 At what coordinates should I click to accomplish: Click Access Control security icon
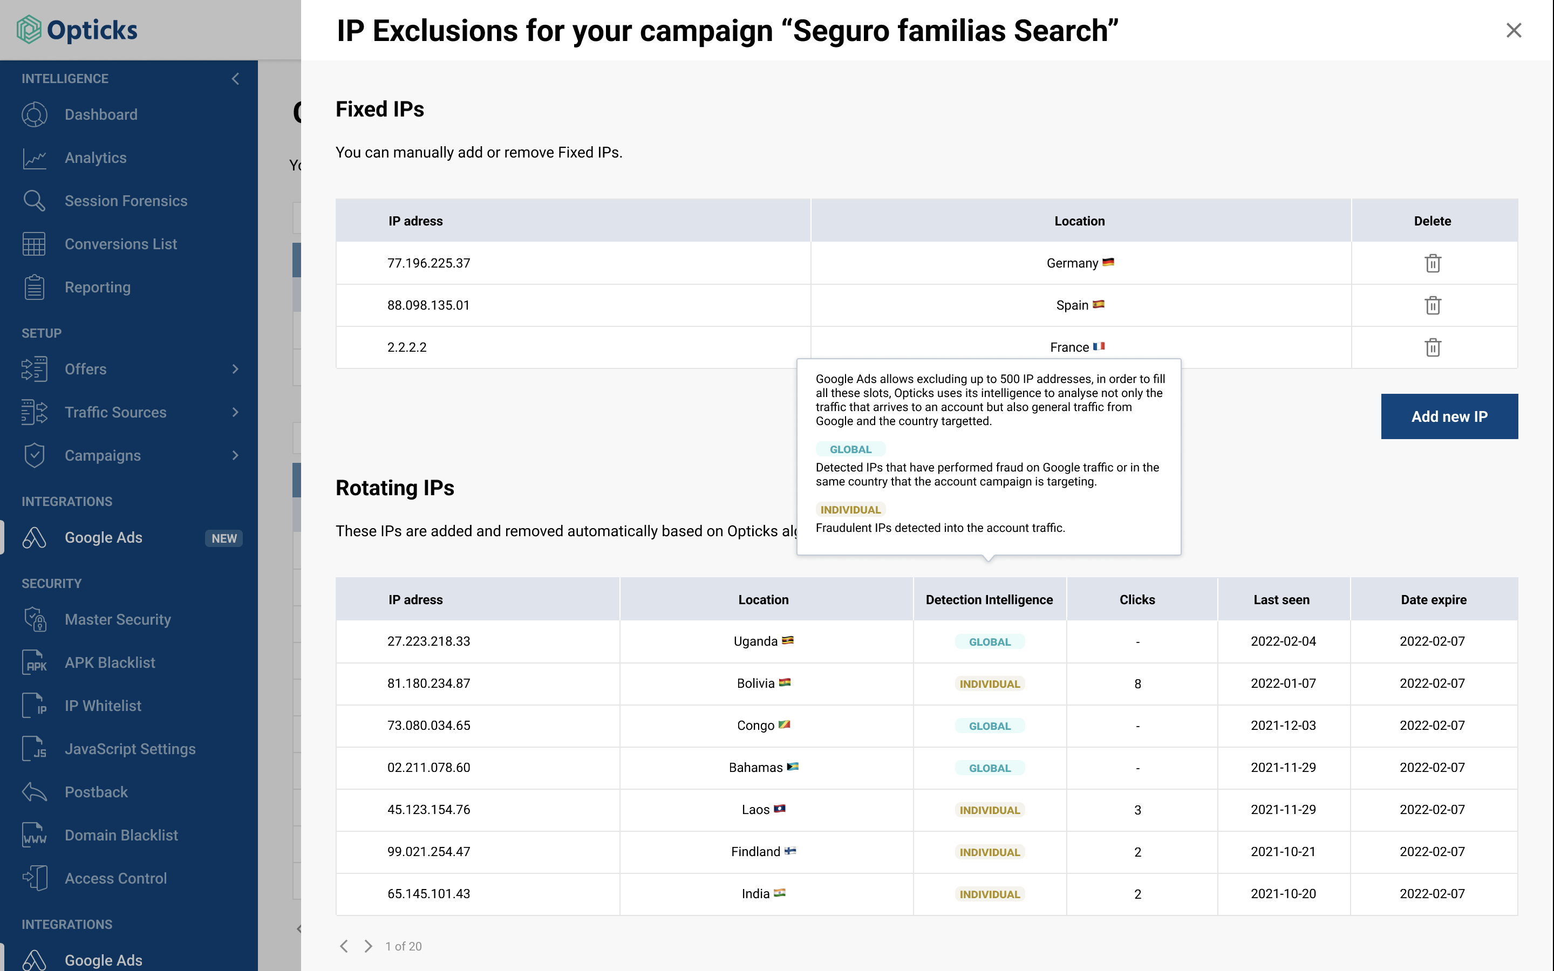[x=33, y=878]
